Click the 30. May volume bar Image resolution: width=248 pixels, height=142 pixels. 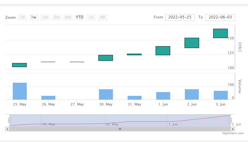pyautogui.click(x=106, y=95)
